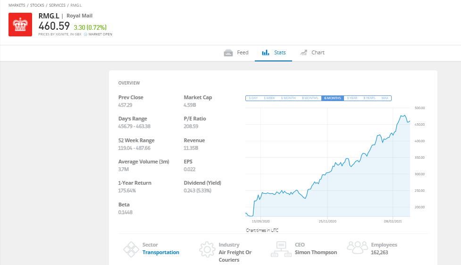
Task: Click the 3.30 (0.72%) price change
Action: click(x=90, y=27)
